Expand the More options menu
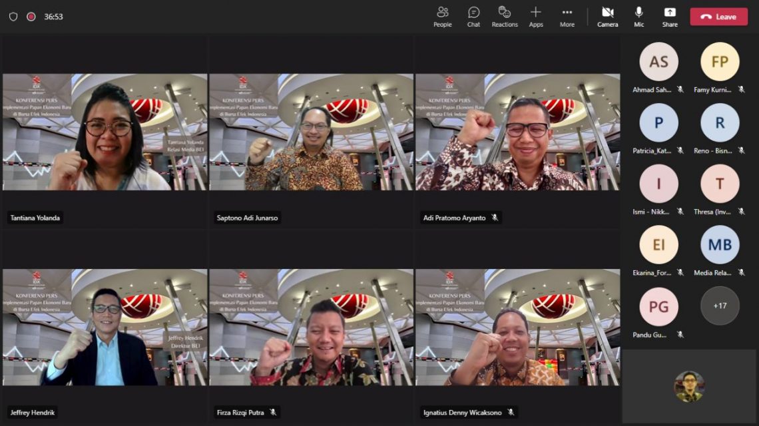This screenshot has height=426, width=759. coord(567,17)
